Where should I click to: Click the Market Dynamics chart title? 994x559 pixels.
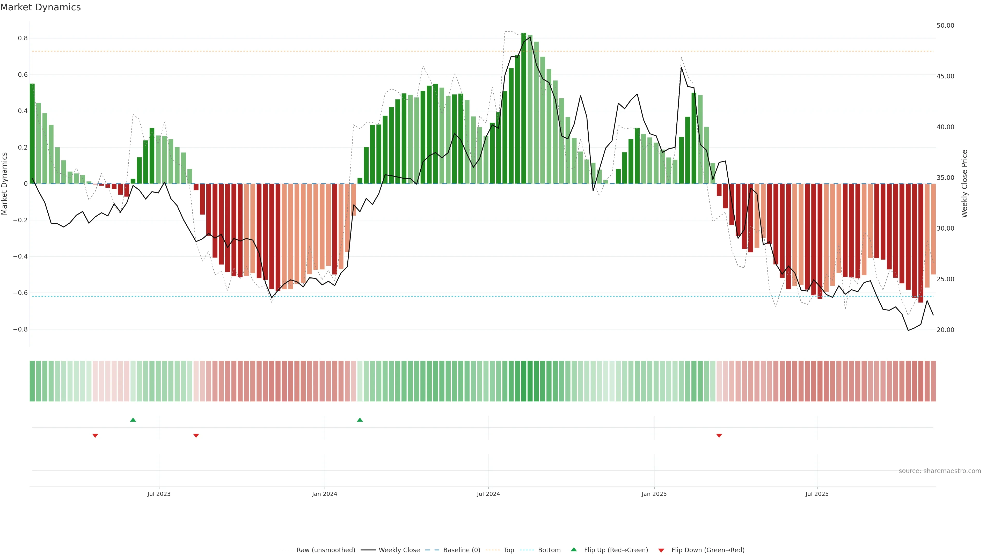tap(41, 7)
